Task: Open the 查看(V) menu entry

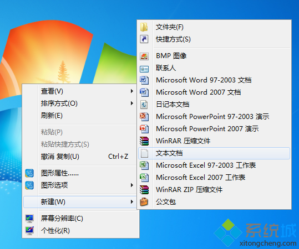Action: coord(80,91)
